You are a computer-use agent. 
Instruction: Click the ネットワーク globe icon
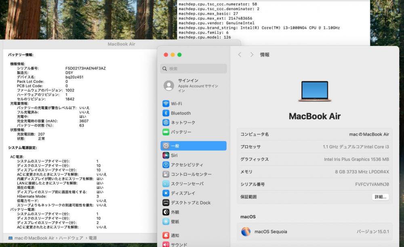click(x=166, y=122)
